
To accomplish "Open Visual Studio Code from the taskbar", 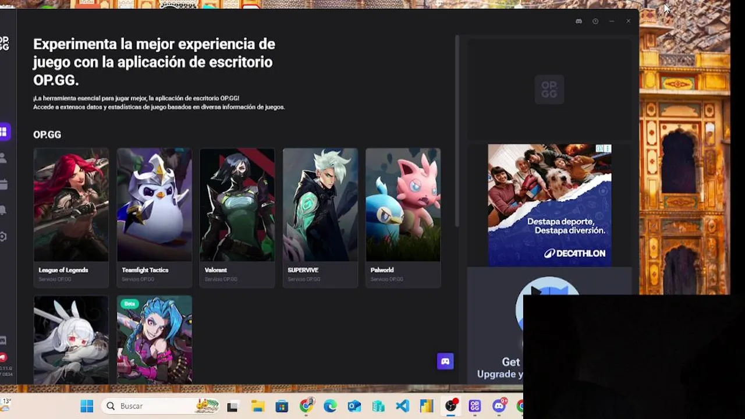I will pyautogui.click(x=402, y=406).
